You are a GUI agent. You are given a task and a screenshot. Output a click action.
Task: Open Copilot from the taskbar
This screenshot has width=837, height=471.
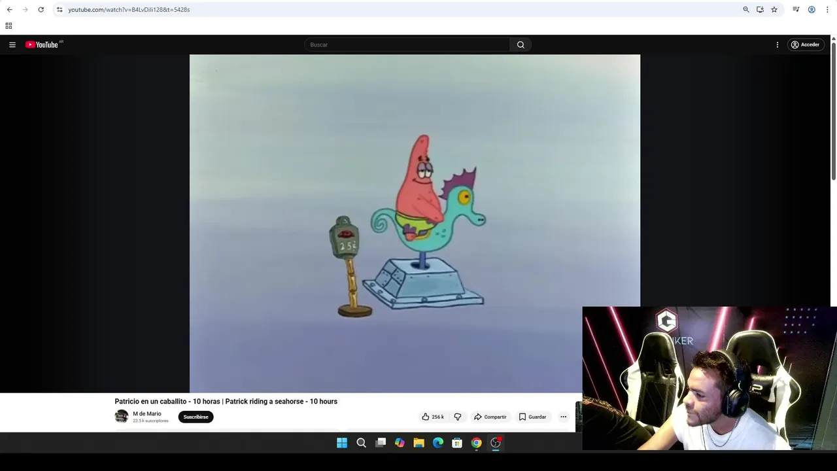click(x=400, y=443)
